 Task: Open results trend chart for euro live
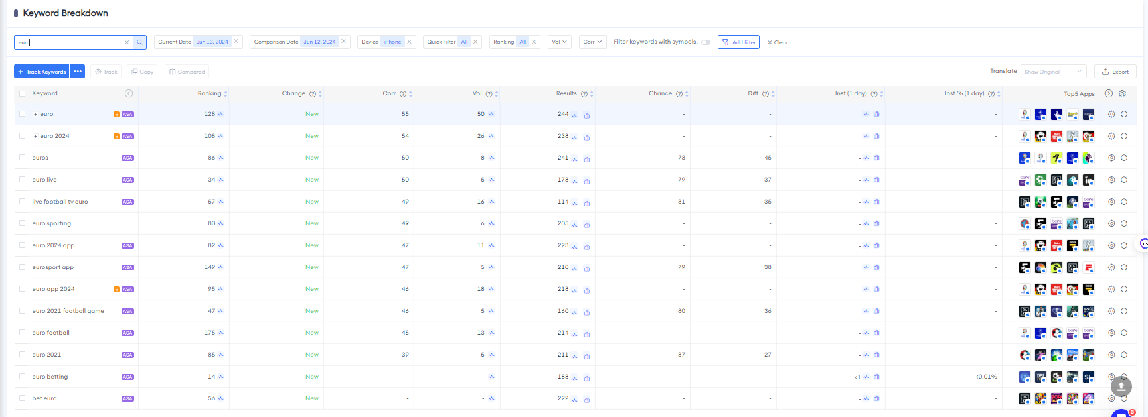574,180
